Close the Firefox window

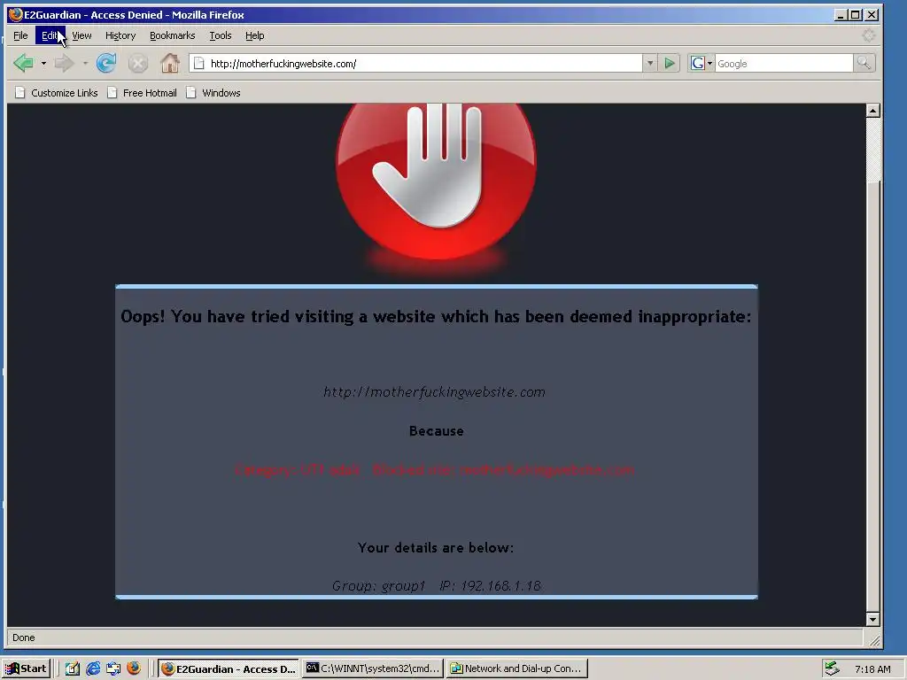(x=872, y=14)
